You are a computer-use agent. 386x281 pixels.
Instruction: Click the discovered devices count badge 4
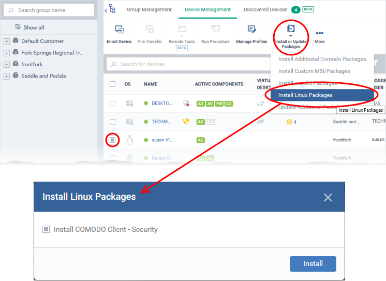click(x=295, y=10)
